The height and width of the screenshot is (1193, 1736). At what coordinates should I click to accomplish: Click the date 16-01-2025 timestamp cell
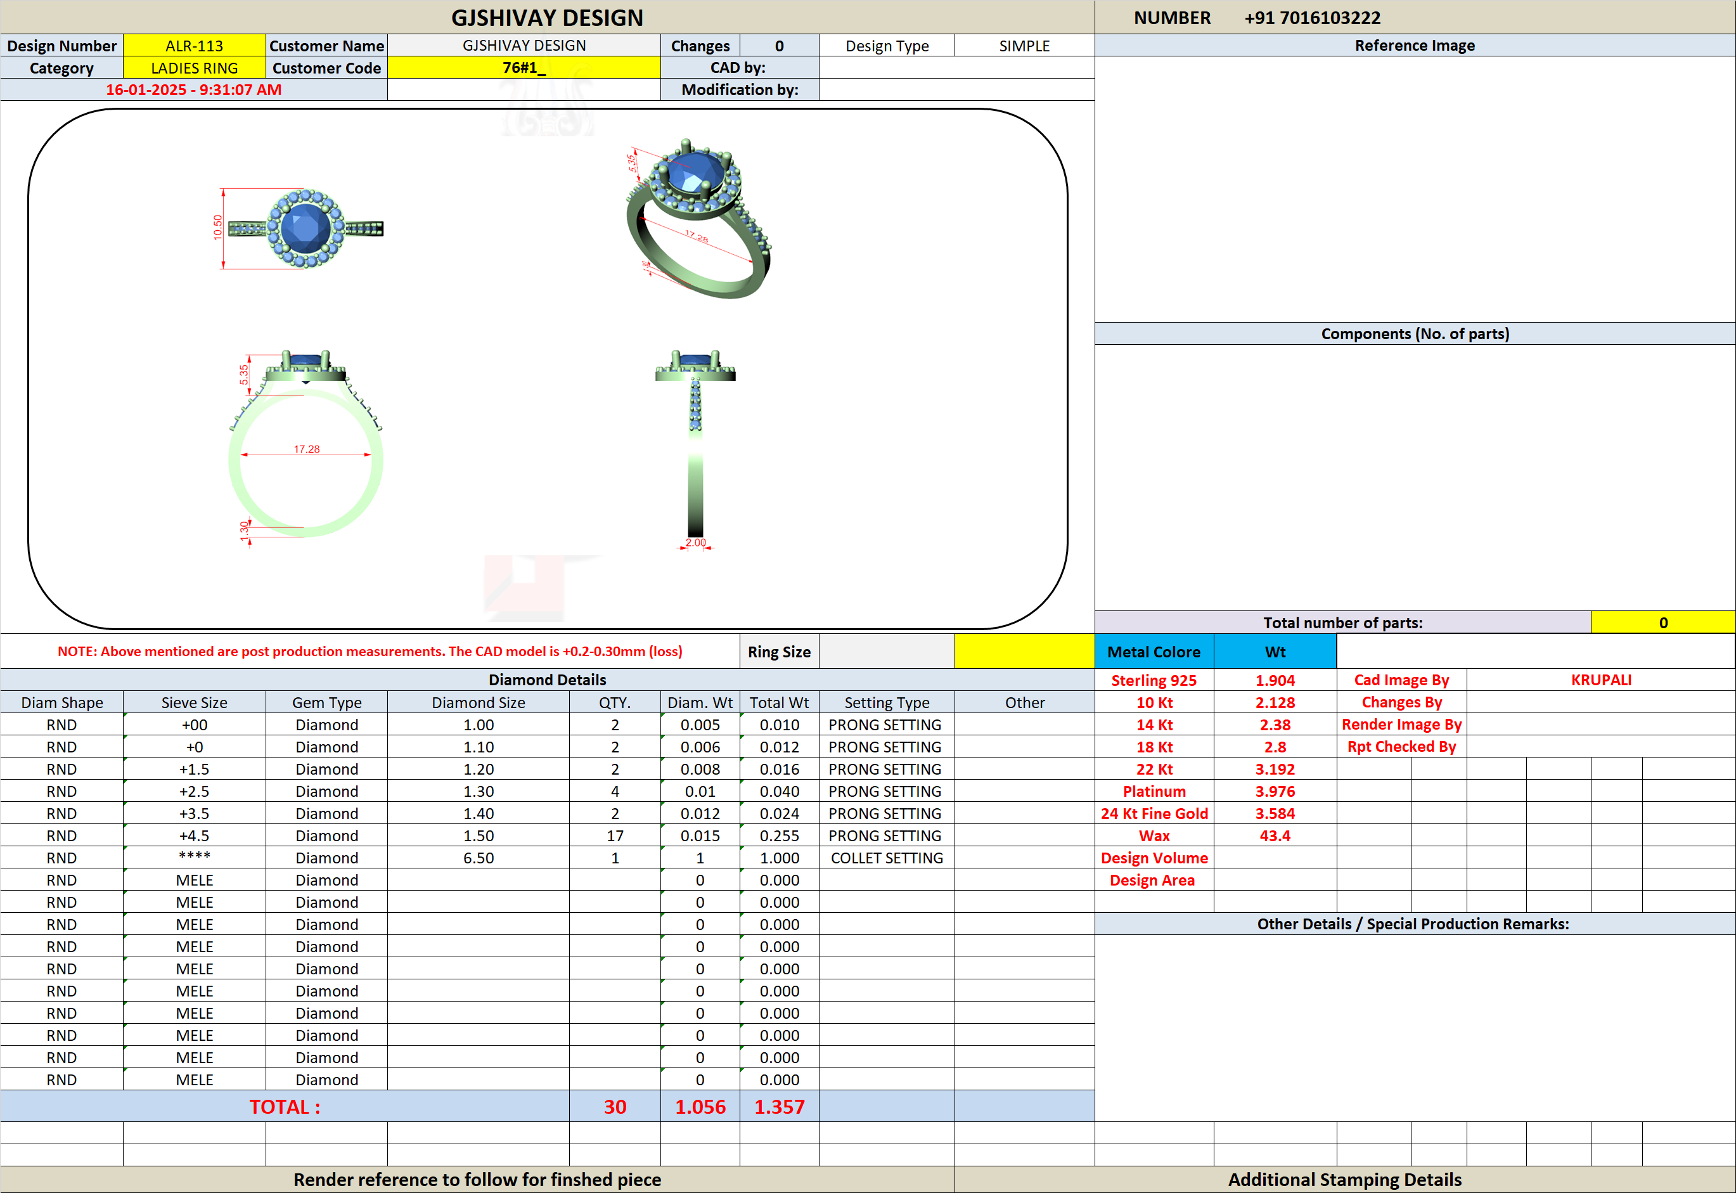point(193,90)
